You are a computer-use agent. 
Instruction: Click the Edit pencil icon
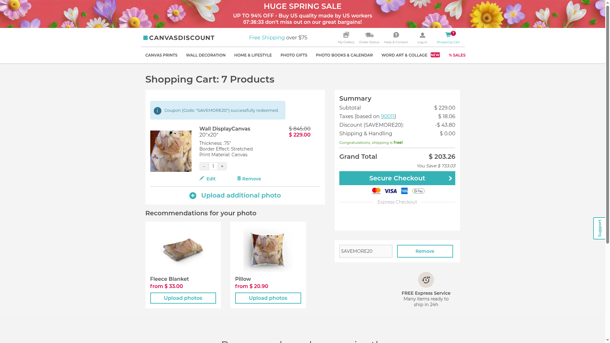pos(202,178)
